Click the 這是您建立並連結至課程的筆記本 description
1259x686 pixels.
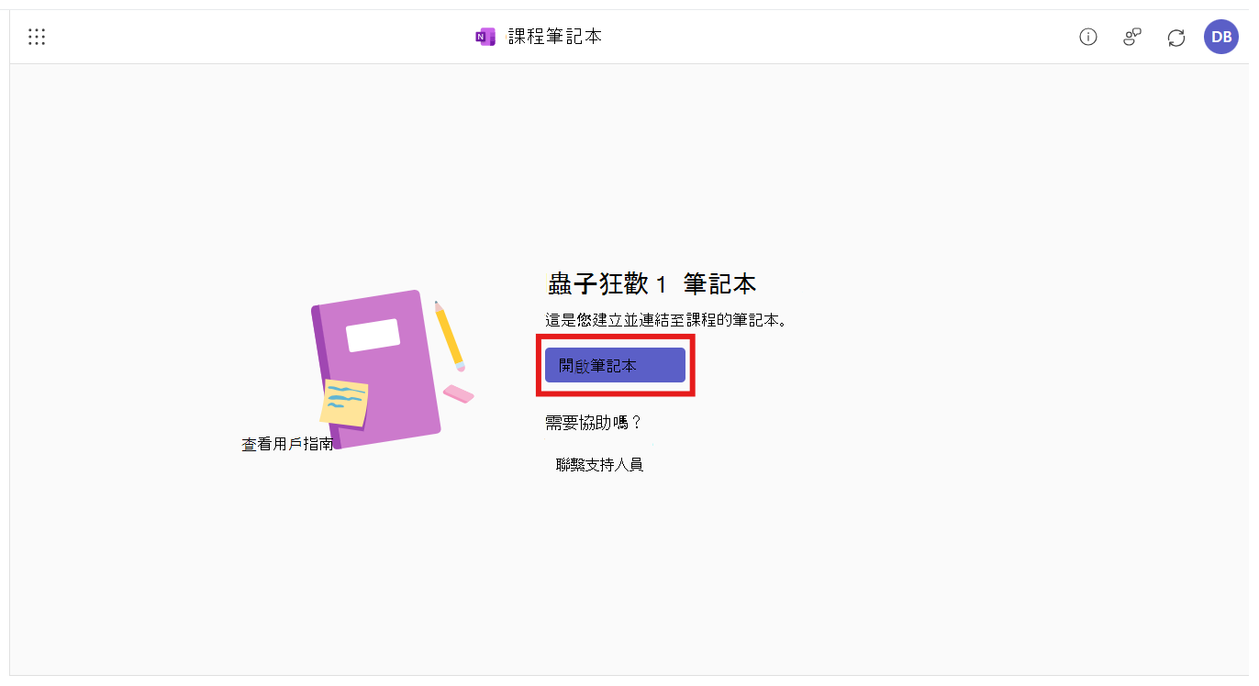667,320
